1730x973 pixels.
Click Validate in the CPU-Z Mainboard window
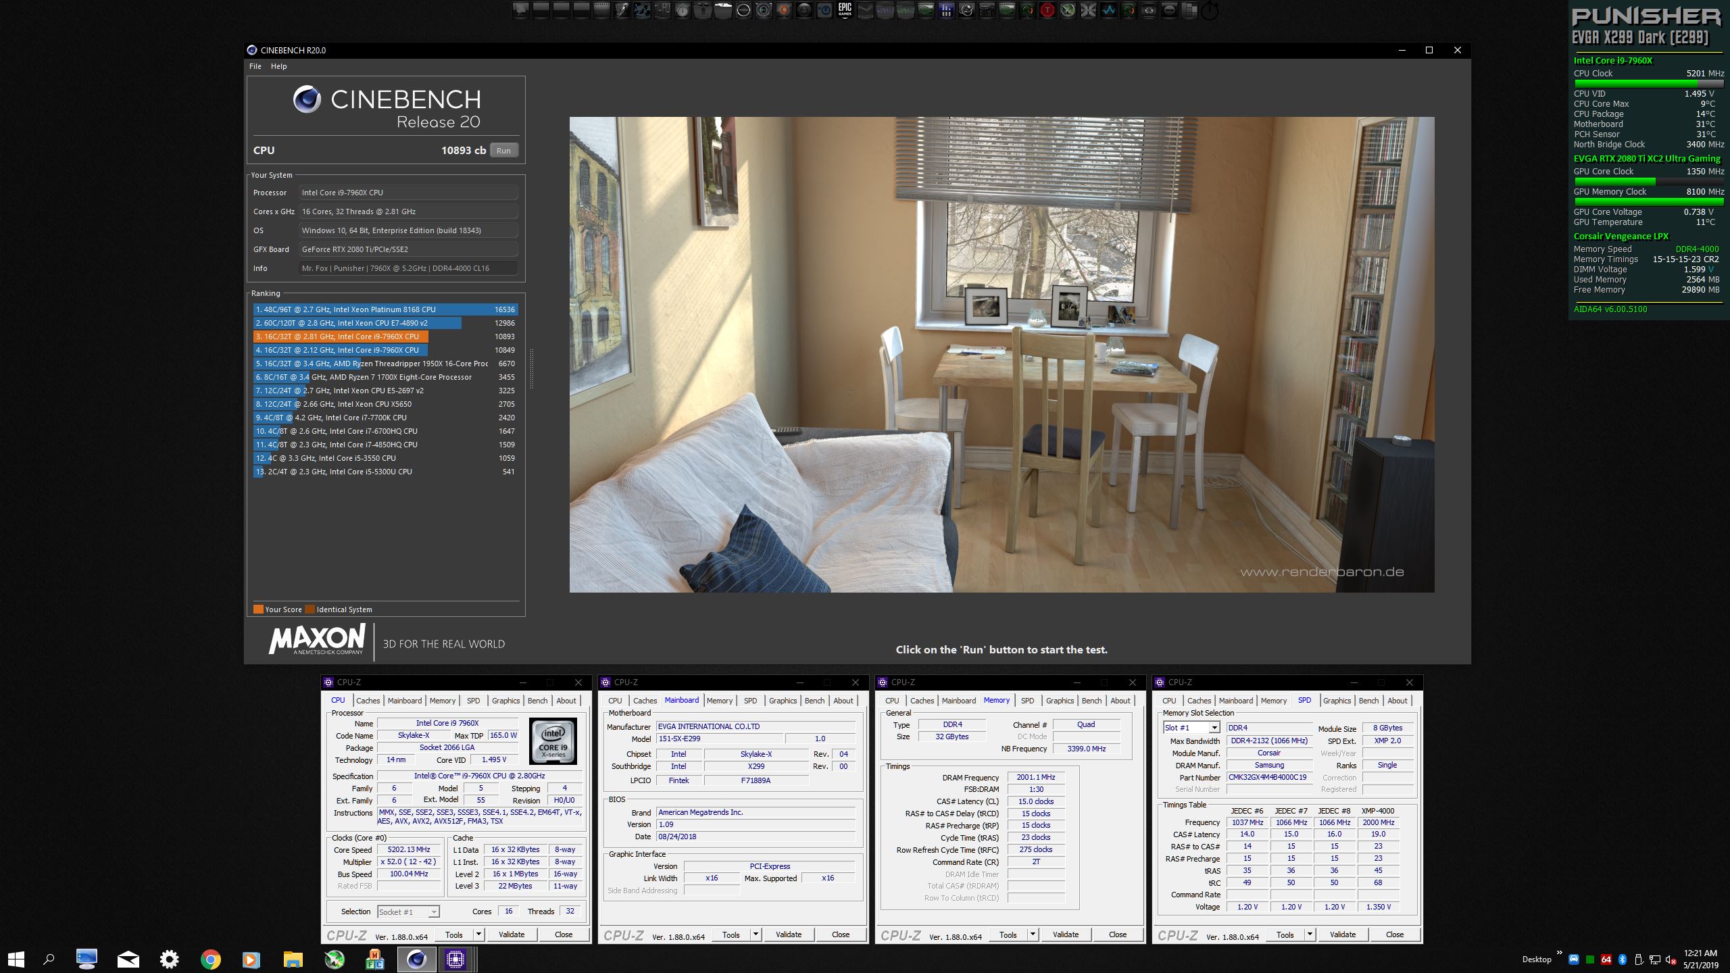pos(788,934)
